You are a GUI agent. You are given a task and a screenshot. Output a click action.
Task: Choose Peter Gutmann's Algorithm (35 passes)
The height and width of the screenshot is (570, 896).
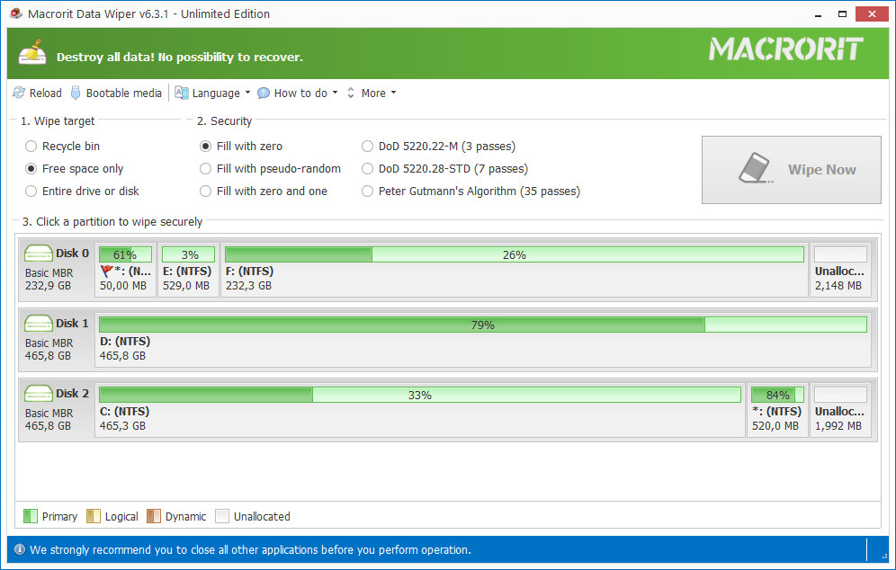tap(470, 191)
